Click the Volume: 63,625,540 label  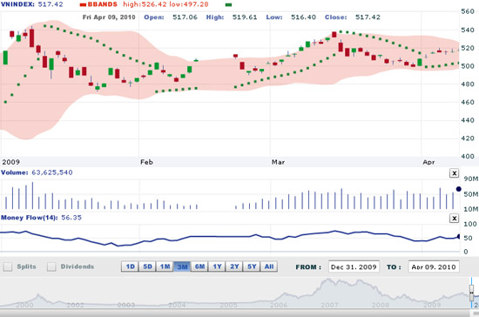pyautogui.click(x=37, y=172)
